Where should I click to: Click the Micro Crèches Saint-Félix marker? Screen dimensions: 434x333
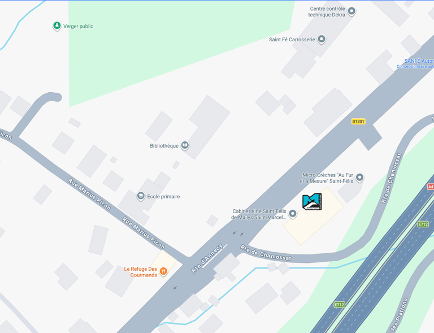359,177
